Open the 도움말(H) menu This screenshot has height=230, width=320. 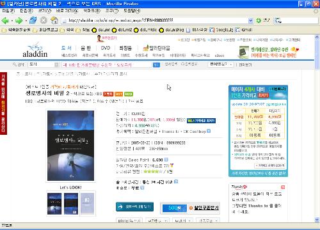coord(132,11)
